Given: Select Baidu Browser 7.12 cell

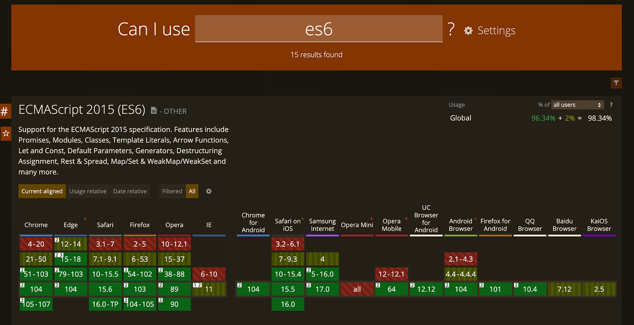Looking at the screenshot, I should 564,289.
